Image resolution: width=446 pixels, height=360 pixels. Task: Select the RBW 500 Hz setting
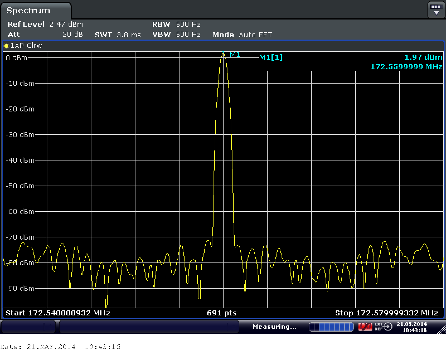pos(176,24)
